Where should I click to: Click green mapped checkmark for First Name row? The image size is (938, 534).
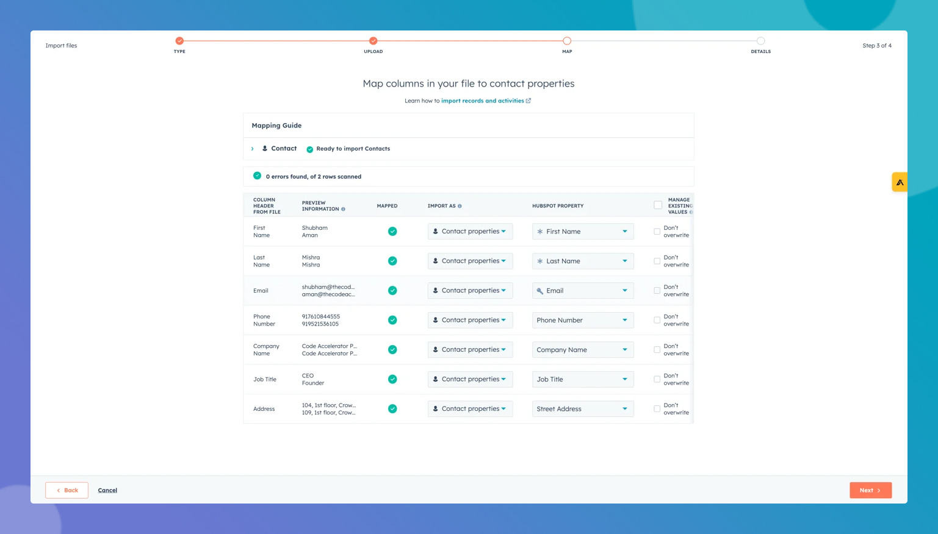(x=392, y=232)
